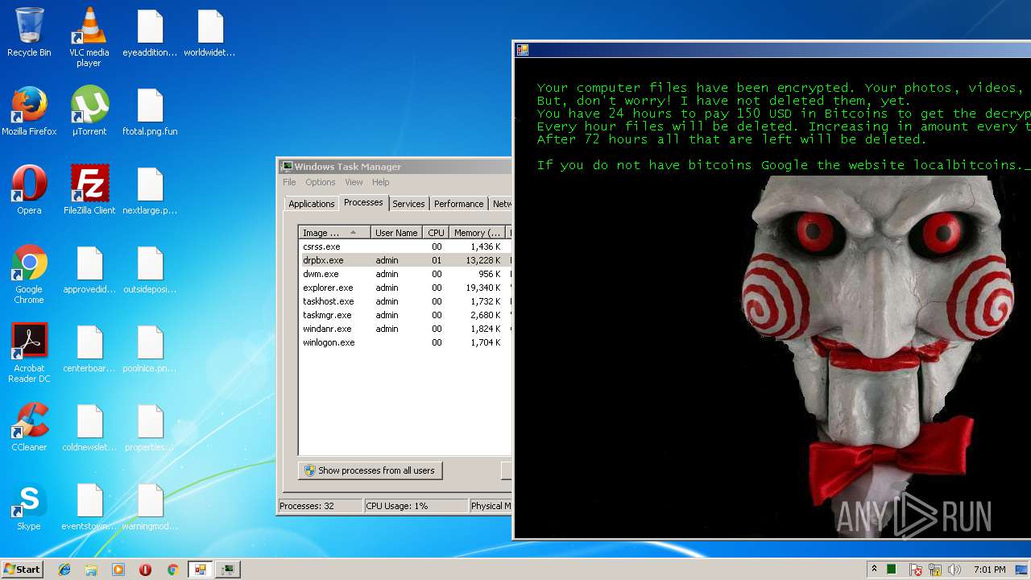This screenshot has width=1031, height=580.
Task: Switch to the Services tab
Action: tap(408, 204)
